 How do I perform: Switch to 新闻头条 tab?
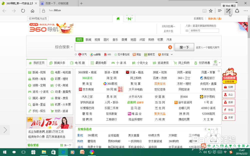coord(57,63)
